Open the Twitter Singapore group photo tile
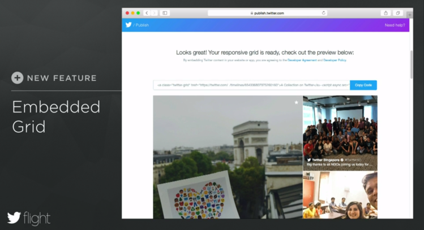Screen dimensions: 424x230 pyautogui.click(x=340, y=133)
